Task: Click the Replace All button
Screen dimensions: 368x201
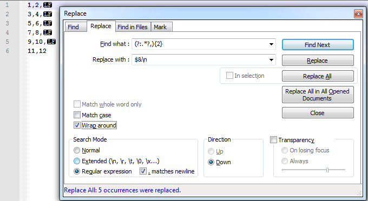Action: pos(318,76)
